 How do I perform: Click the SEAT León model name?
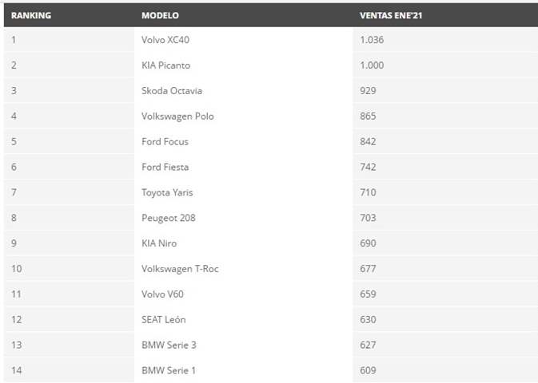pyautogui.click(x=163, y=320)
